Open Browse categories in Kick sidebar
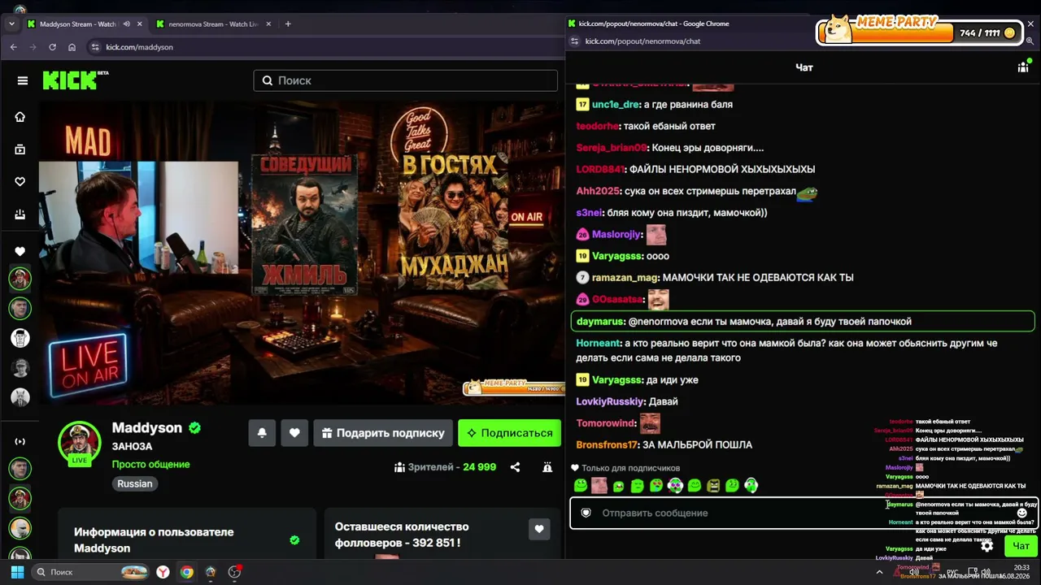Image resolution: width=1041 pixels, height=585 pixels. tap(20, 149)
